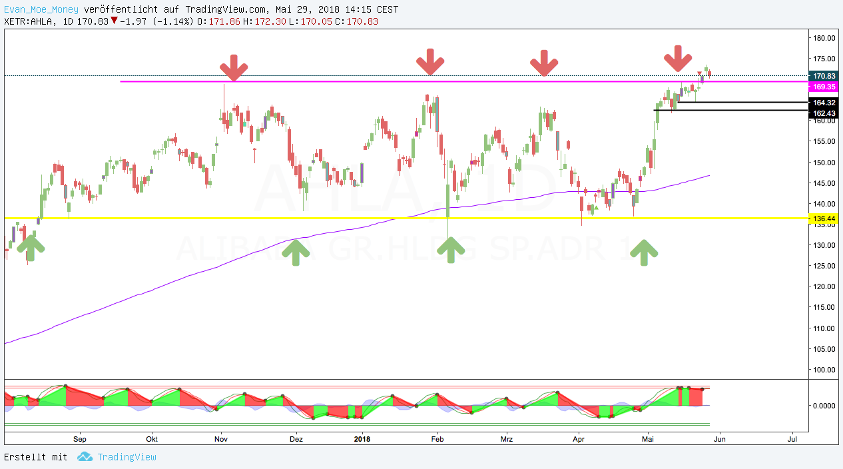Click the open value 'O:171.86'
Screen dimensions: 843x469
click(x=219, y=21)
